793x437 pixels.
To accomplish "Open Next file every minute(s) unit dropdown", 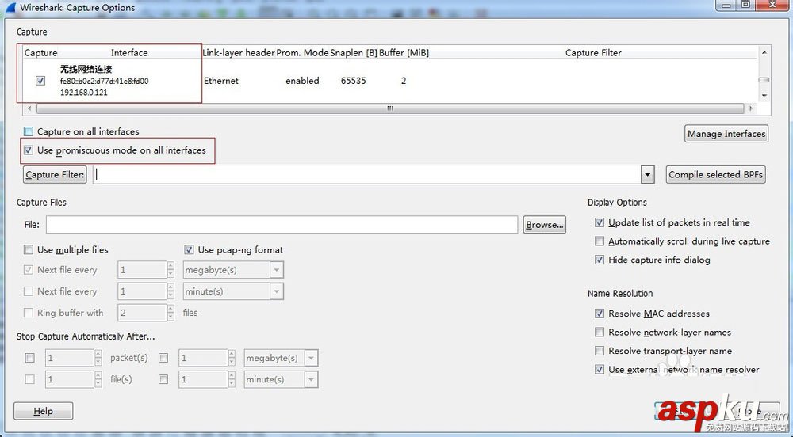I will coord(276,291).
